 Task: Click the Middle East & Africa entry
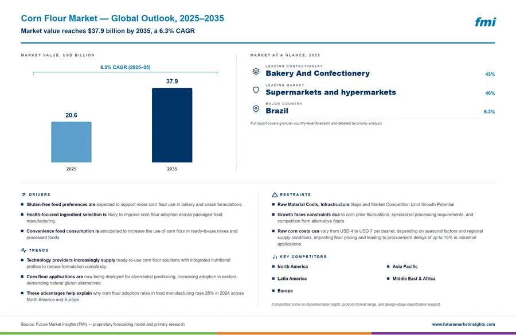point(413,279)
